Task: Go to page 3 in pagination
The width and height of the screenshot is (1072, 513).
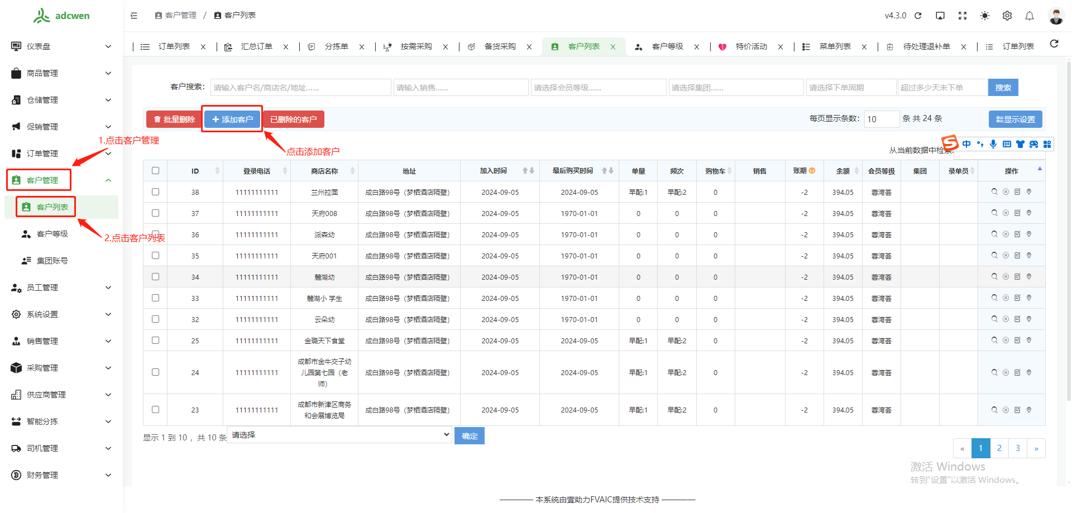Action: tap(1018, 448)
